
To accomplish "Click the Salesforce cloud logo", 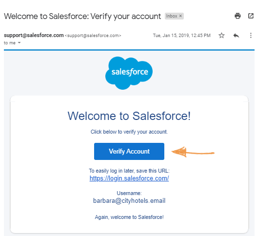I will [x=129, y=73].
